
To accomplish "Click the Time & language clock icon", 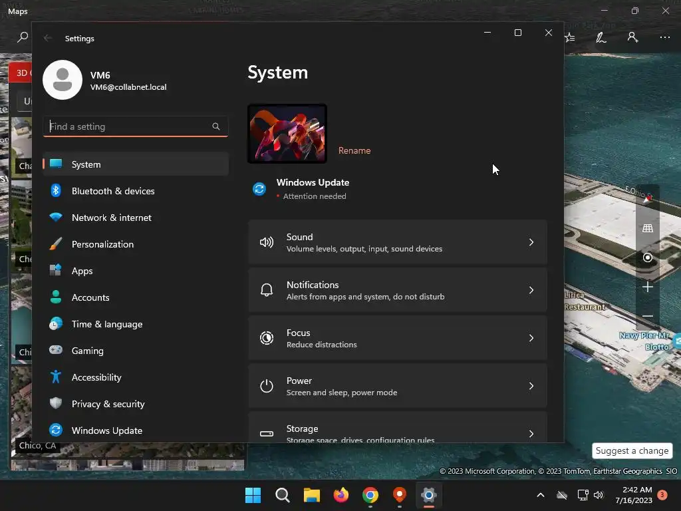I will [x=56, y=324].
